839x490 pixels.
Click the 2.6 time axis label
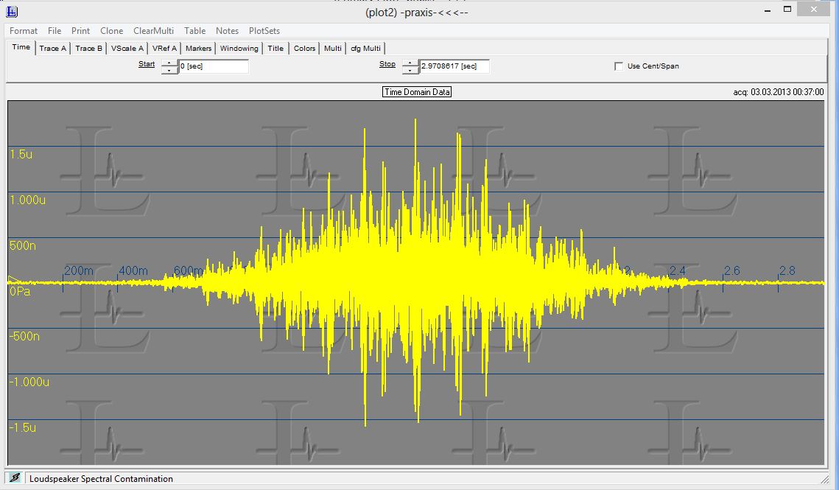(x=732, y=271)
